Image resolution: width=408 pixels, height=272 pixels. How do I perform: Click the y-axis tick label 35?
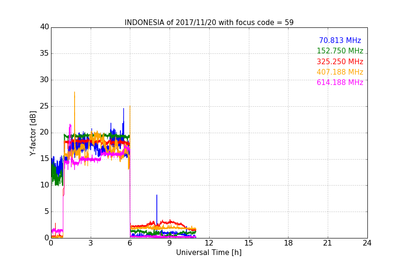[44, 53]
